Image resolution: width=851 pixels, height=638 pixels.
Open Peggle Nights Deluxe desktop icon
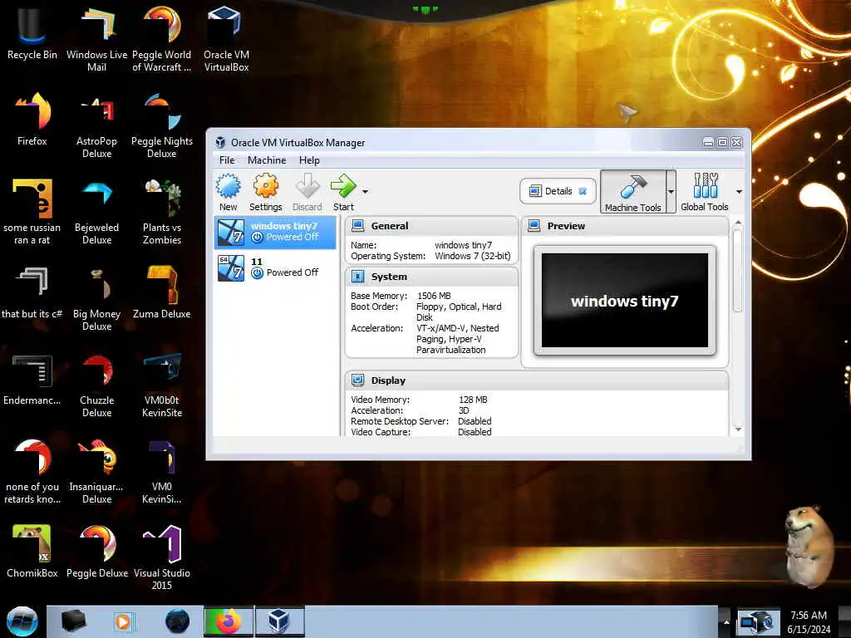162,125
